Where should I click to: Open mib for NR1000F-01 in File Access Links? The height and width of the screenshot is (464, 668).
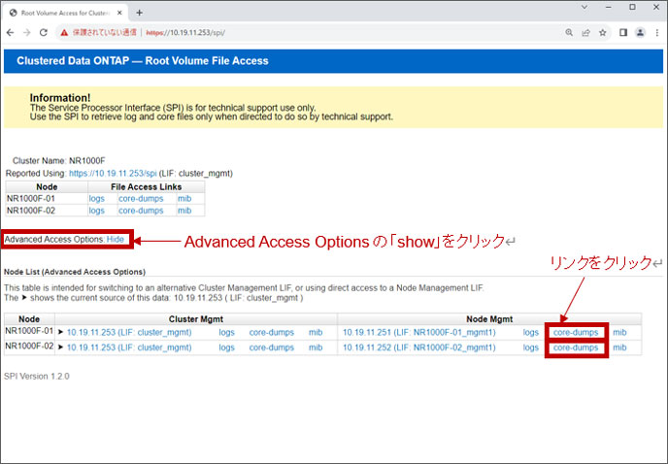point(184,199)
